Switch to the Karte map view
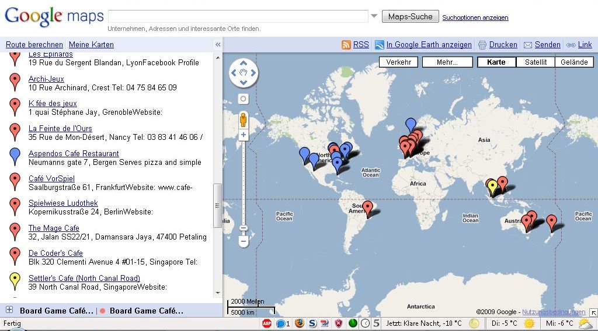This screenshot has height=331, width=598. pyautogui.click(x=496, y=62)
